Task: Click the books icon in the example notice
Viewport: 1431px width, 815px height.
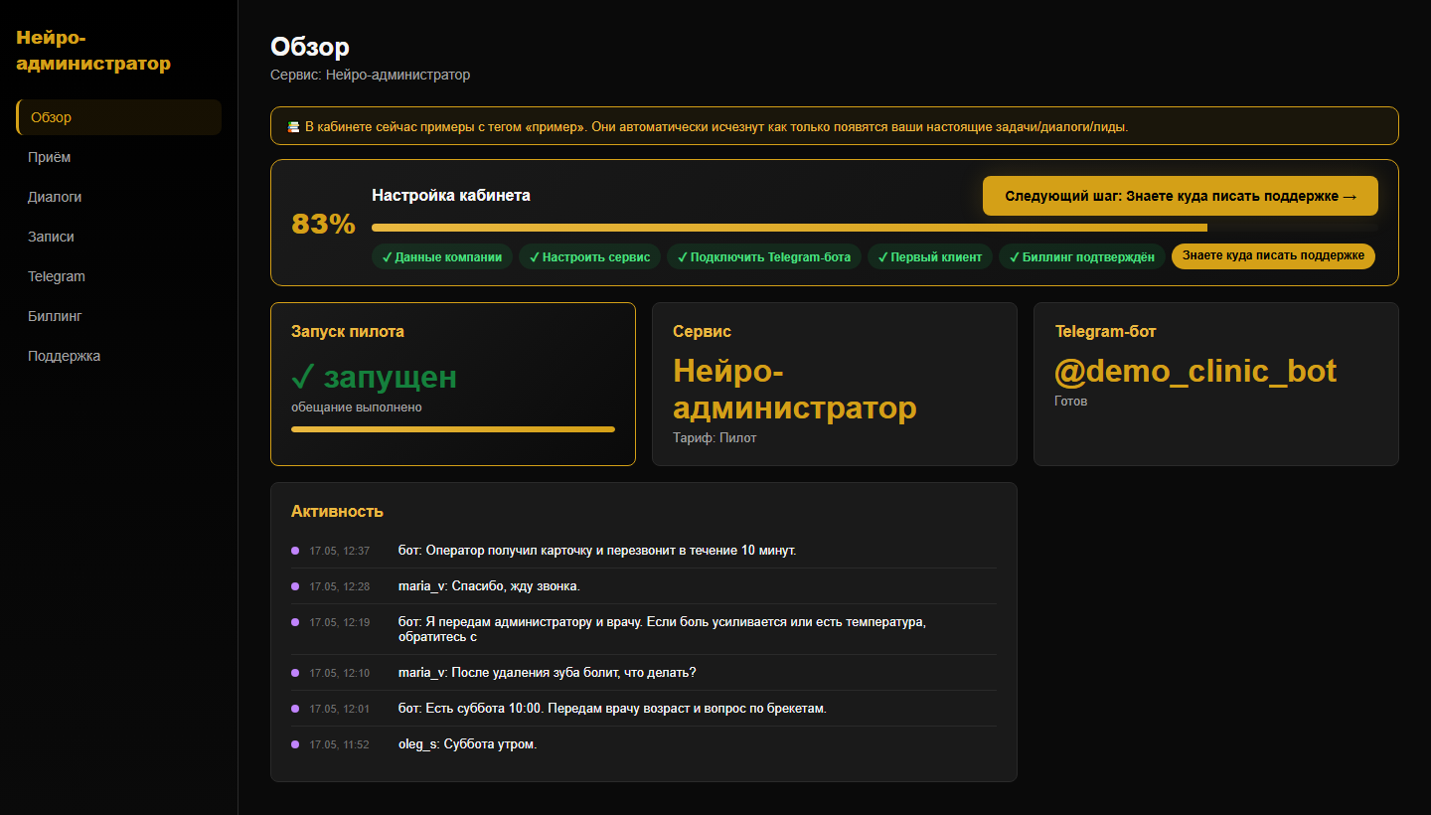Action: click(x=293, y=126)
